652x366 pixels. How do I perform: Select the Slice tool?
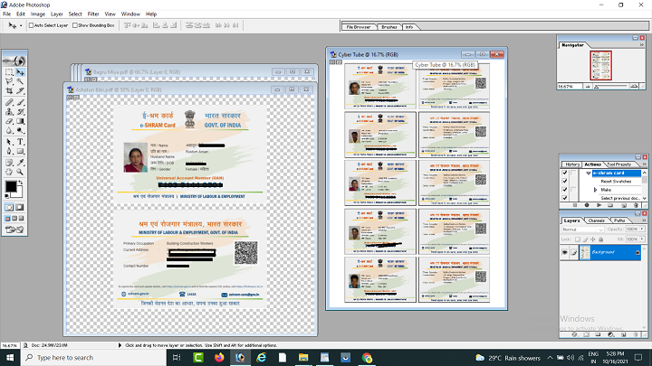(20, 90)
